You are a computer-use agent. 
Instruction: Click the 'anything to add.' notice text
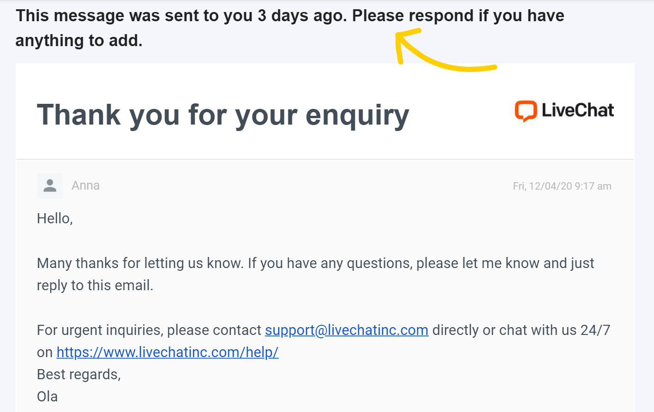coord(79,41)
